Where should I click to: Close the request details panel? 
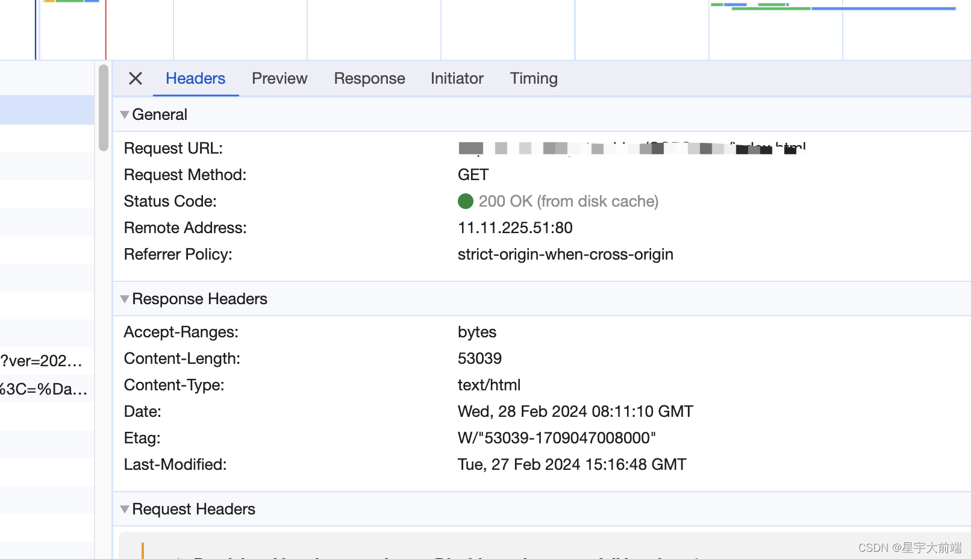(136, 78)
